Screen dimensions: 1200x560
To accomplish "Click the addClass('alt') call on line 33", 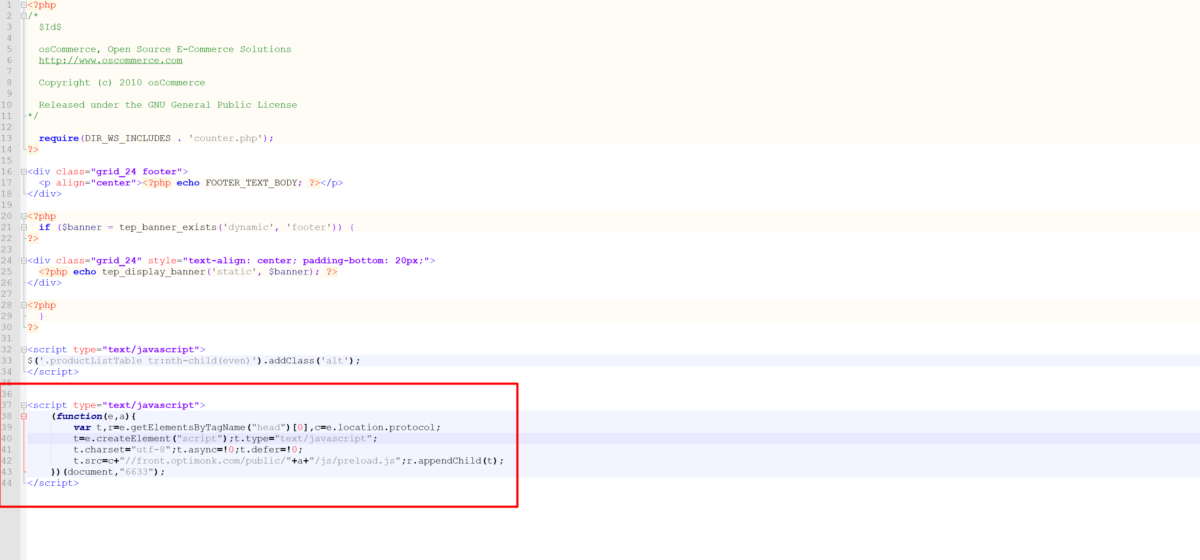I will [311, 361].
